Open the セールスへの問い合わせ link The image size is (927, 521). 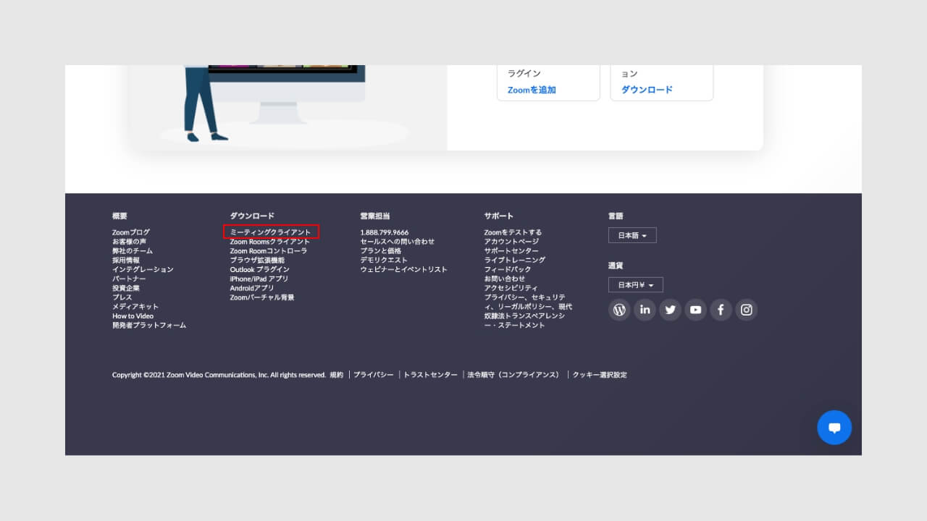point(398,242)
